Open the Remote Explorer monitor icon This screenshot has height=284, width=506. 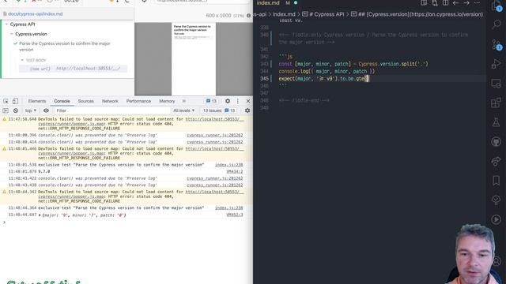point(497,84)
